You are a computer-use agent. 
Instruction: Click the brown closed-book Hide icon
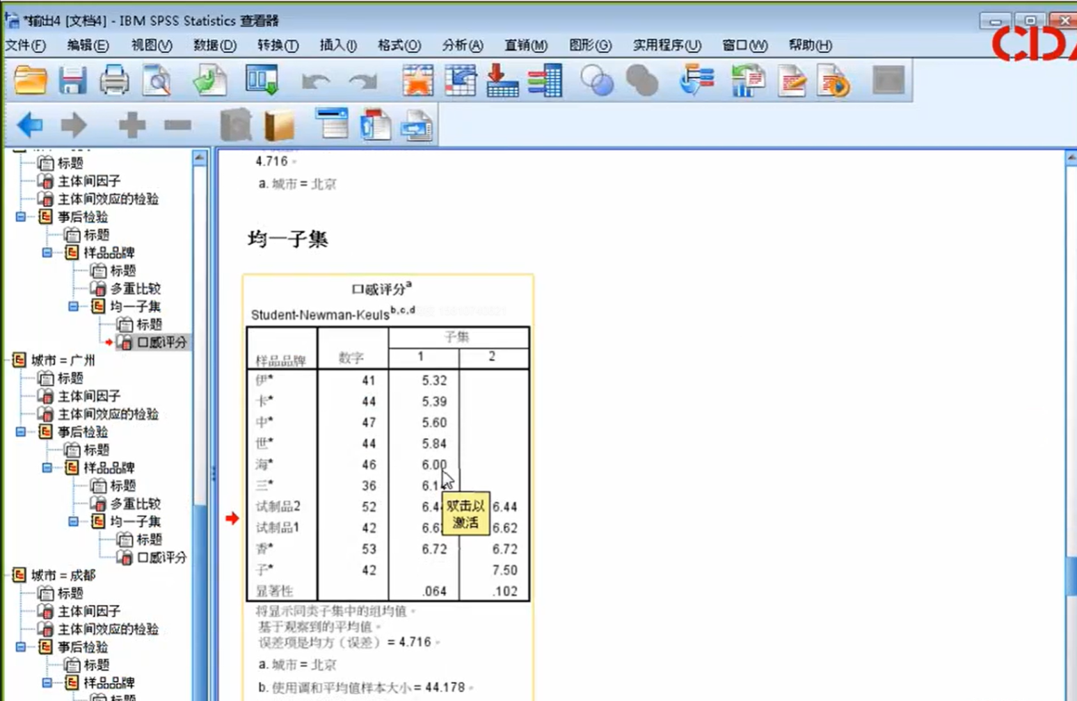[279, 125]
